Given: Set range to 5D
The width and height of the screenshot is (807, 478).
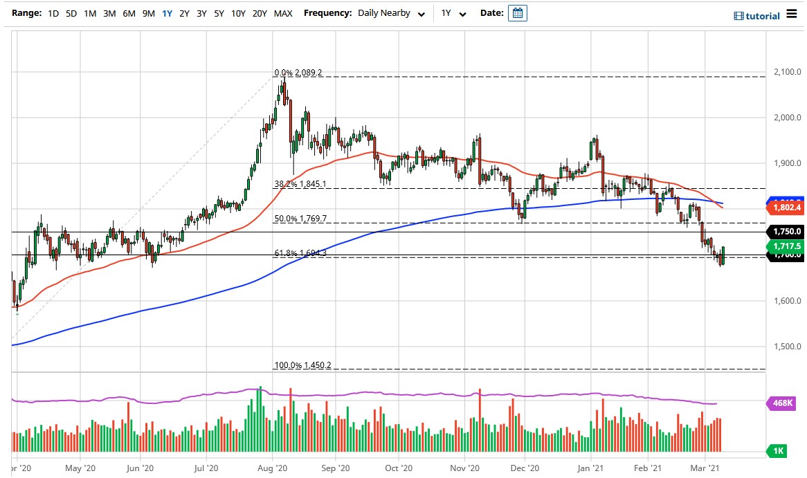Looking at the screenshot, I should [x=71, y=13].
